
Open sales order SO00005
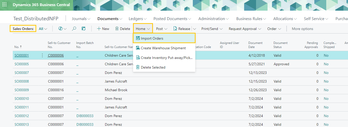pyautogui.click(x=22, y=64)
